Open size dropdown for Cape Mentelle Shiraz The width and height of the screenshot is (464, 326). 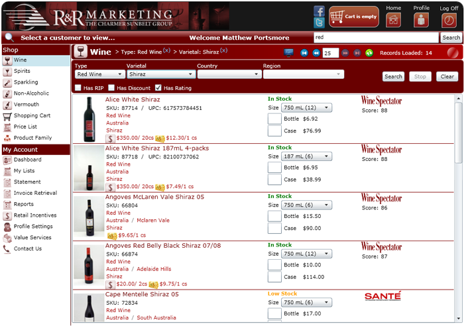tap(306, 302)
